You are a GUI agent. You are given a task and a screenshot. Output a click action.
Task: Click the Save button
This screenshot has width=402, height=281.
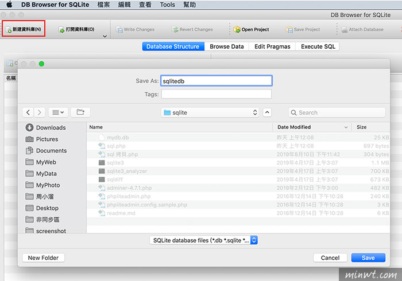click(368, 257)
